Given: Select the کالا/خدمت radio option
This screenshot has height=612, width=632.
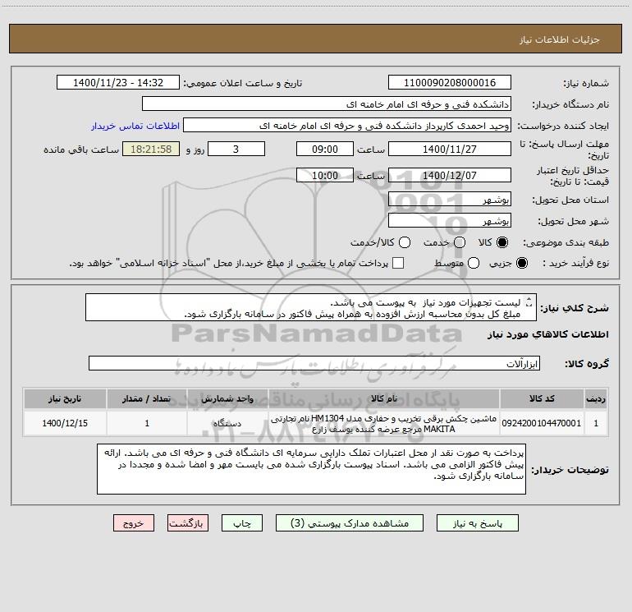Looking at the screenshot, I should pyautogui.click(x=405, y=242).
